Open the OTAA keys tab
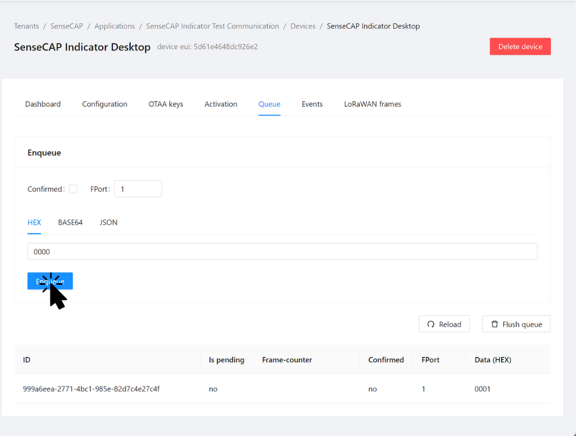Viewport: 576px width, 436px height. pos(166,104)
